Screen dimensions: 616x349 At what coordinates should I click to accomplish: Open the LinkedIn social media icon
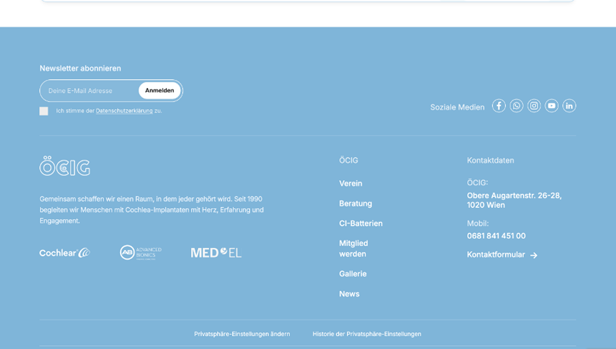pyautogui.click(x=569, y=106)
